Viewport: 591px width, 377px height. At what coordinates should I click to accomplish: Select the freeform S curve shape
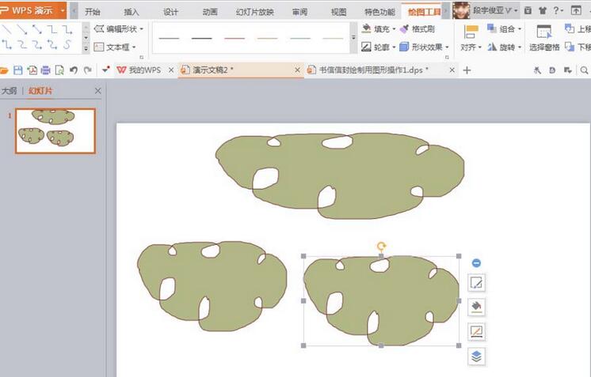[x=67, y=45]
